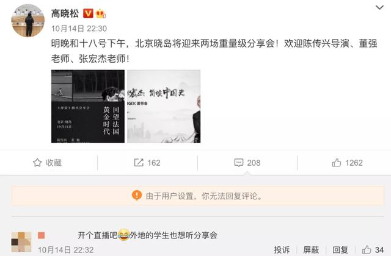The height and width of the screenshot is (256, 391).
Task: Open the post options chevron menu
Action: click(379, 8)
